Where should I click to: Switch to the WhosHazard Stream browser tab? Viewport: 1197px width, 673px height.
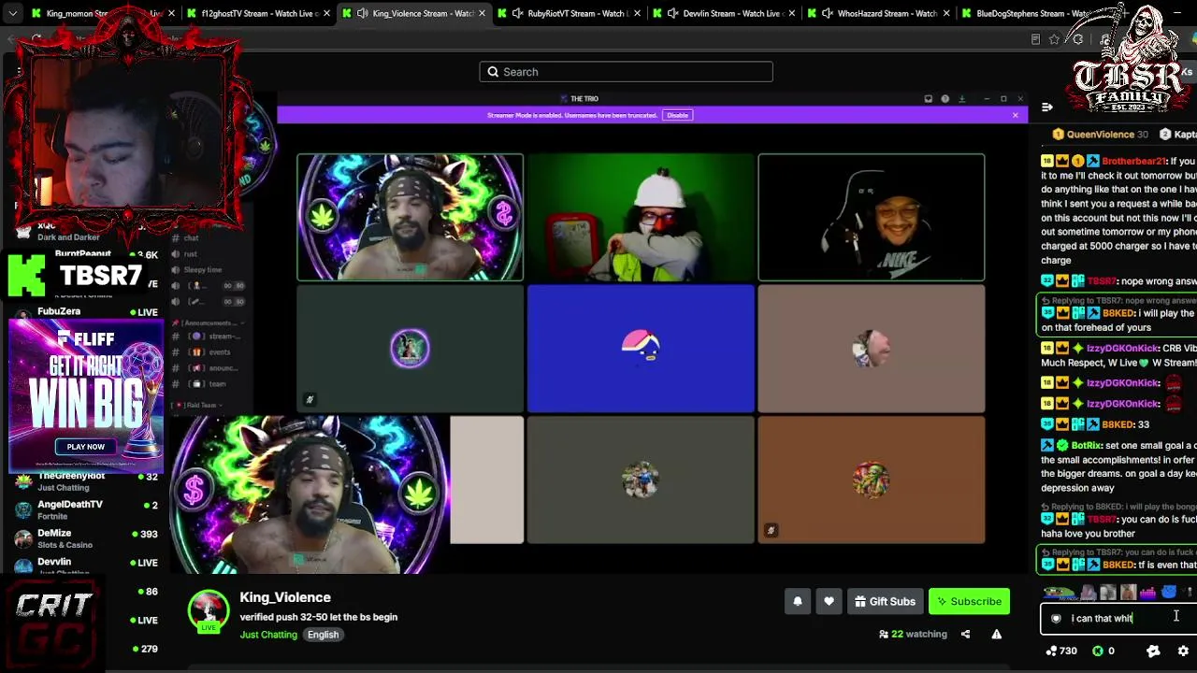[877, 13]
